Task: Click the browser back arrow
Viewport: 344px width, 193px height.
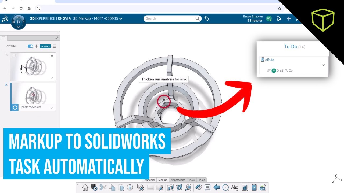Action: point(5,8)
